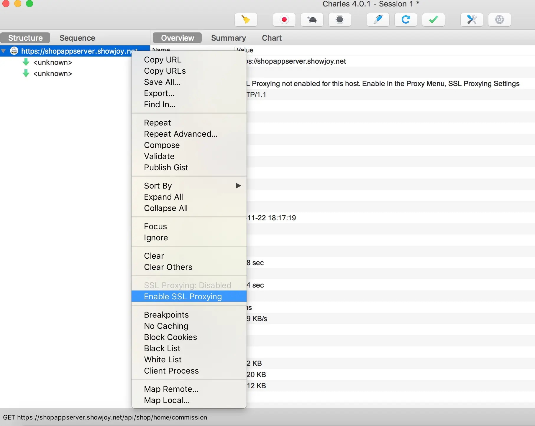Screen dimensions: 535x426
Task: Click the lock icon beside shopappserver host
Action: coord(14,51)
